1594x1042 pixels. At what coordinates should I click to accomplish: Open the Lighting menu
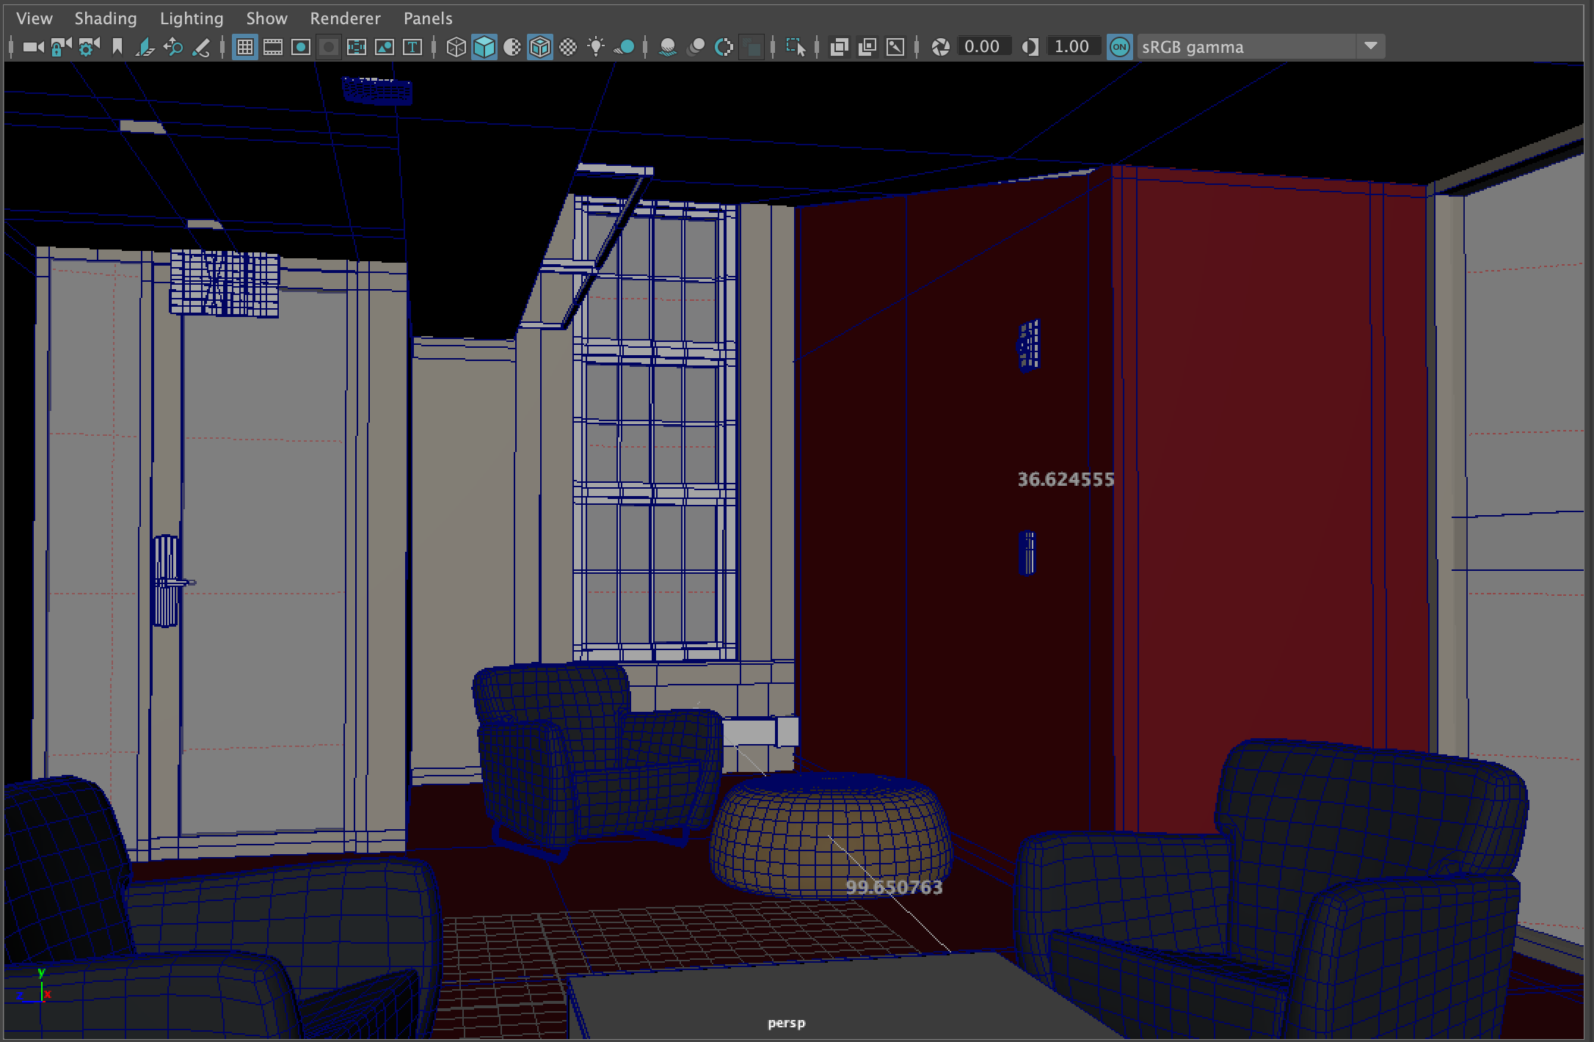point(192,18)
